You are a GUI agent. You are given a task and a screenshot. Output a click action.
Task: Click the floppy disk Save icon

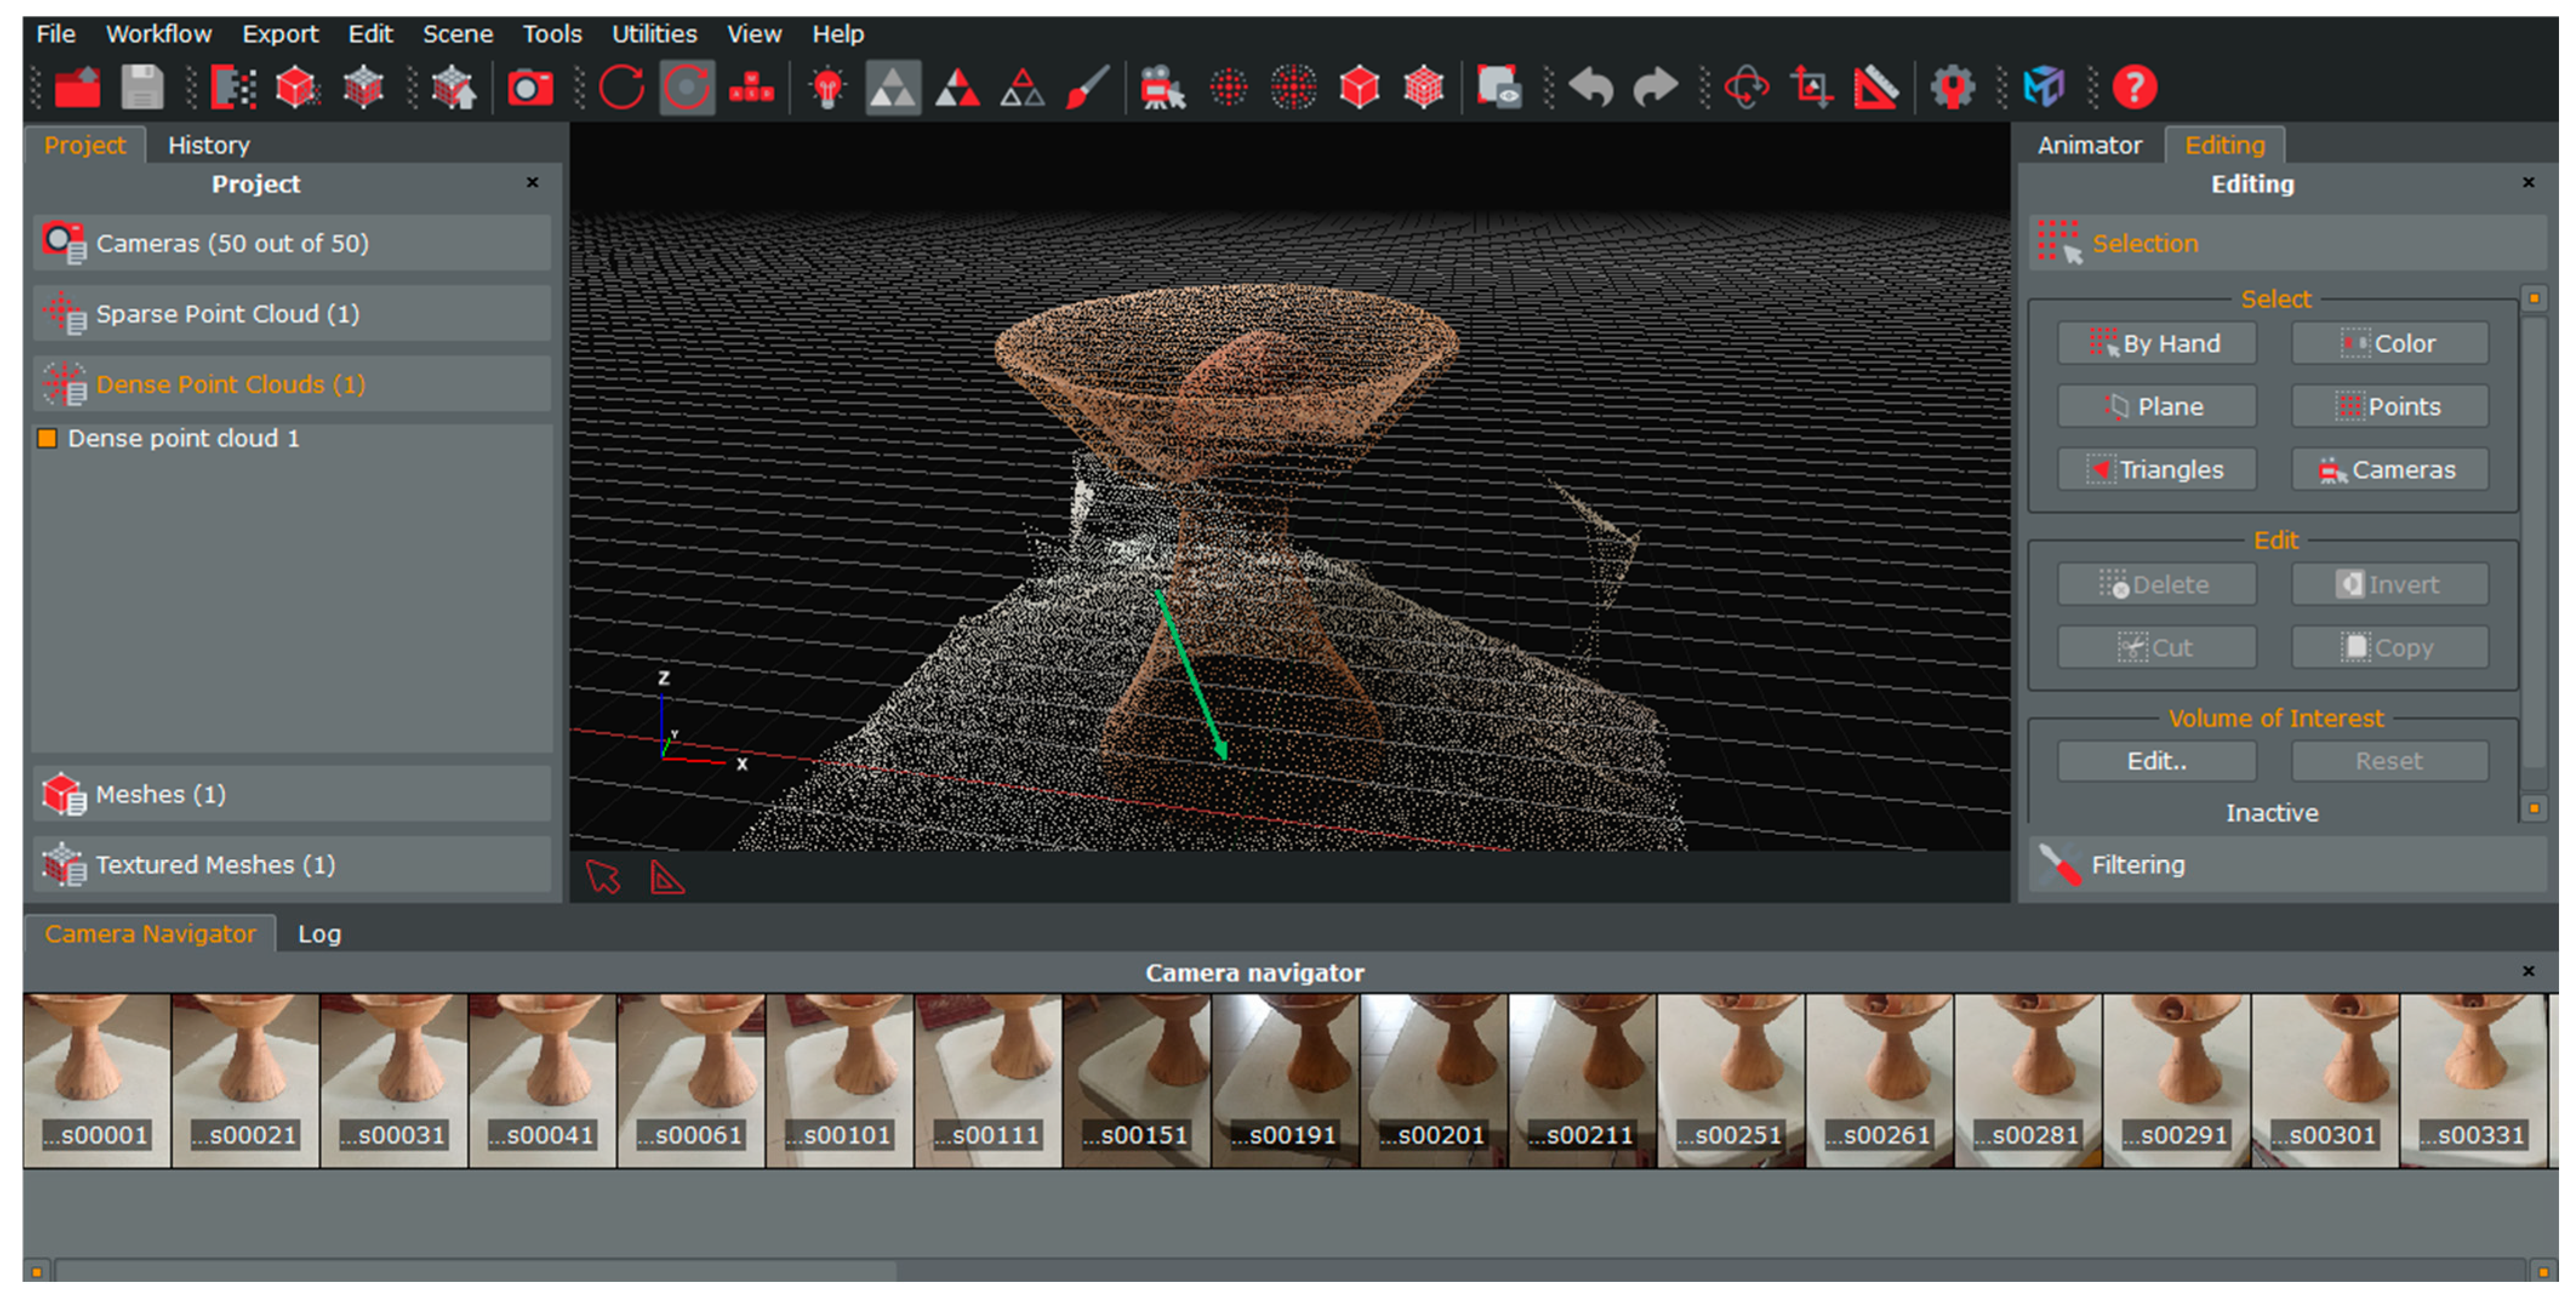tap(142, 88)
